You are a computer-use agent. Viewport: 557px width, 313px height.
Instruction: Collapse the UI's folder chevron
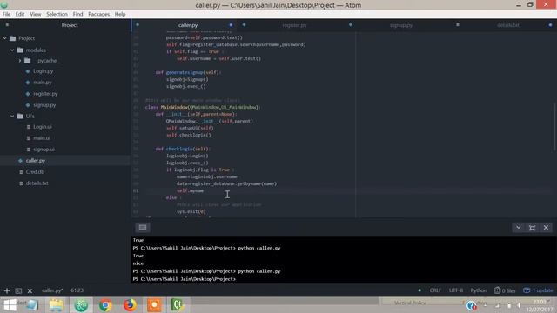coord(12,116)
